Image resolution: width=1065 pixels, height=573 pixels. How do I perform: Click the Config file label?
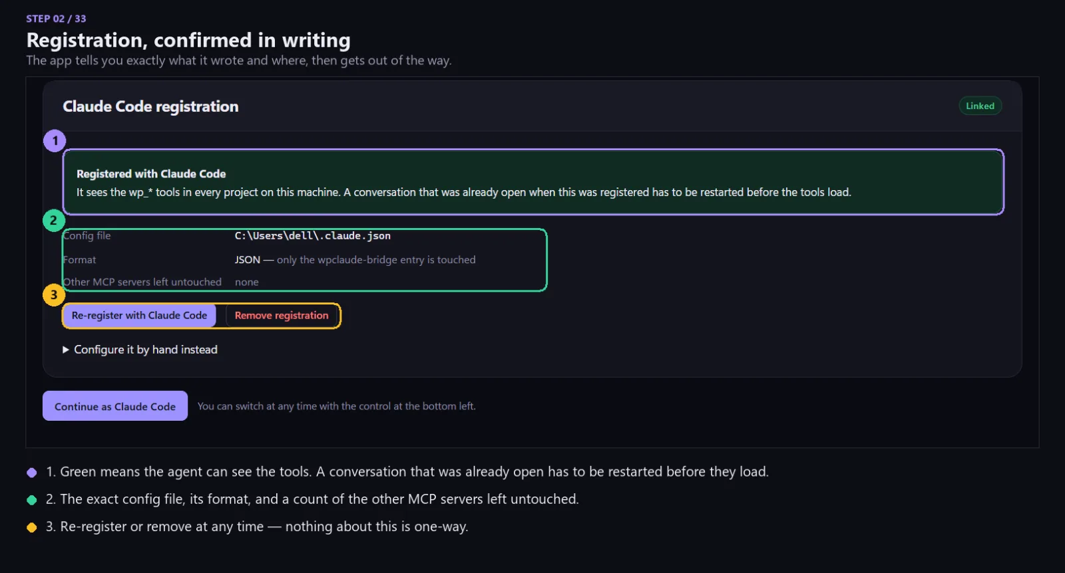click(87, 236)
